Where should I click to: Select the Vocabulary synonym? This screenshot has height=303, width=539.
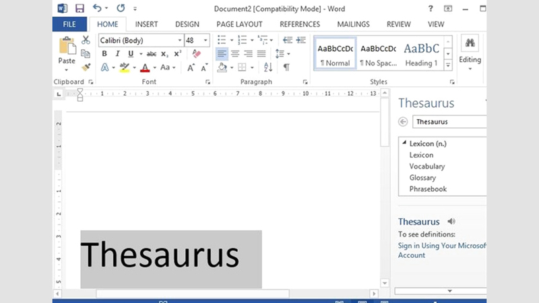[x=427, y=166]
